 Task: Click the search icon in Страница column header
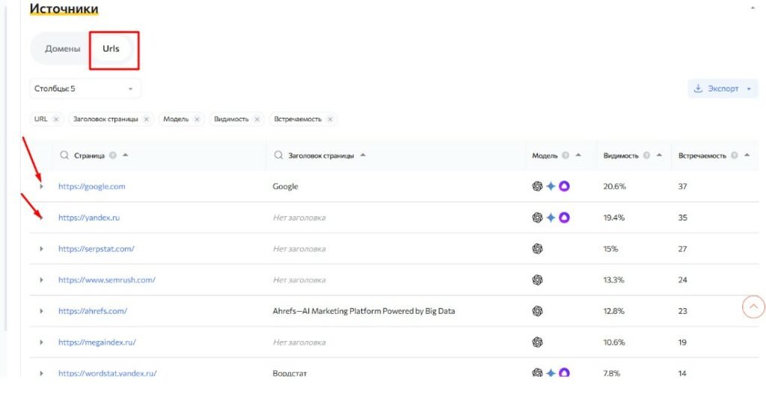tap(64, 156)
